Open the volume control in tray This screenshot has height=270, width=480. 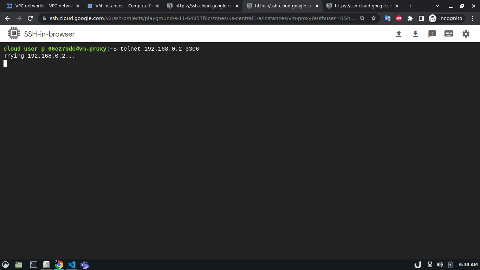440,265
